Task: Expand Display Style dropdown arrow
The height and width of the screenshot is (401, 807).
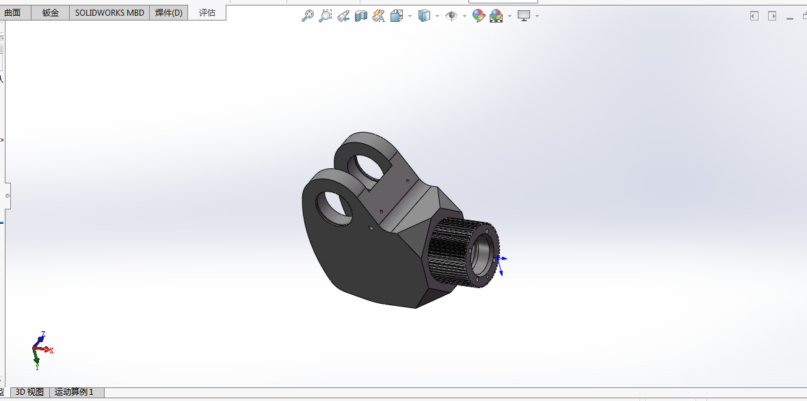Action: [x=438, y=16]
